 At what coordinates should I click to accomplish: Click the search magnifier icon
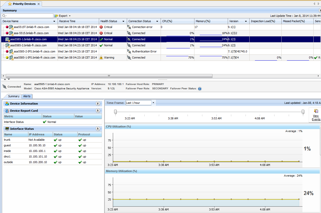tap(4, 16)
